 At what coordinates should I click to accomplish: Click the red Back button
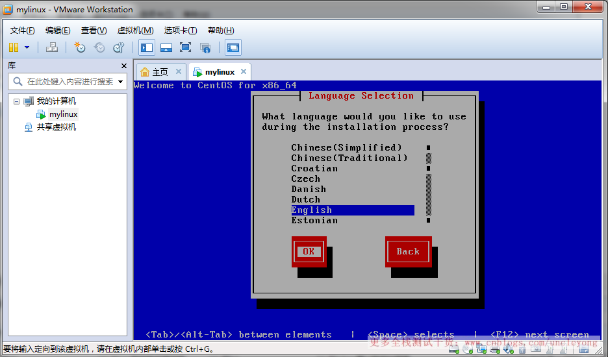coord(409,252)
